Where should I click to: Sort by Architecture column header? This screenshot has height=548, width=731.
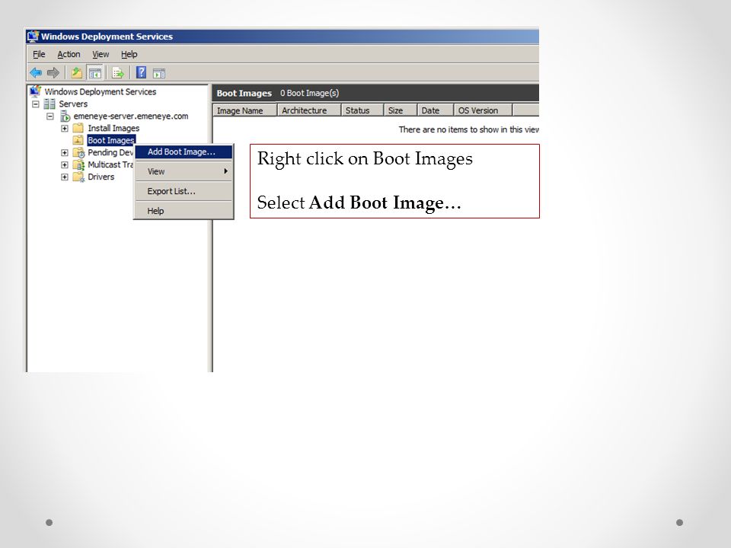[x=310, y=110]
